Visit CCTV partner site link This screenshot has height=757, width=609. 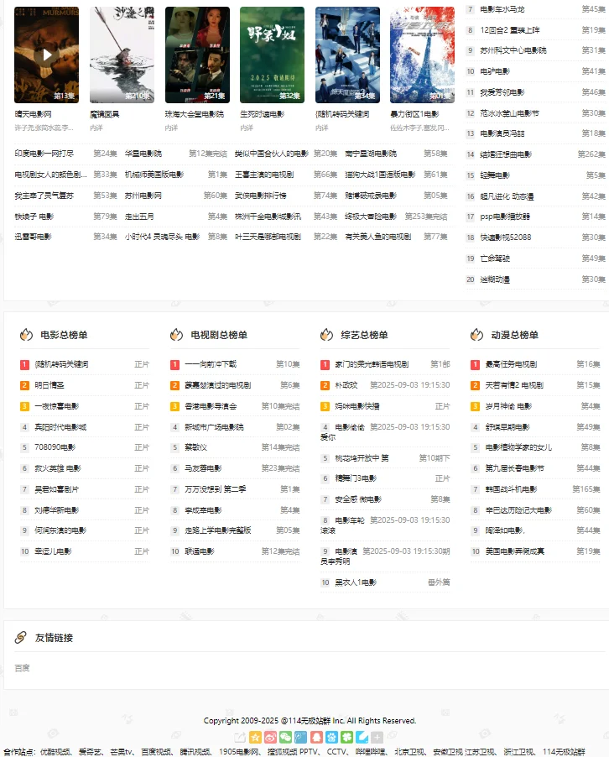(336, 752)
